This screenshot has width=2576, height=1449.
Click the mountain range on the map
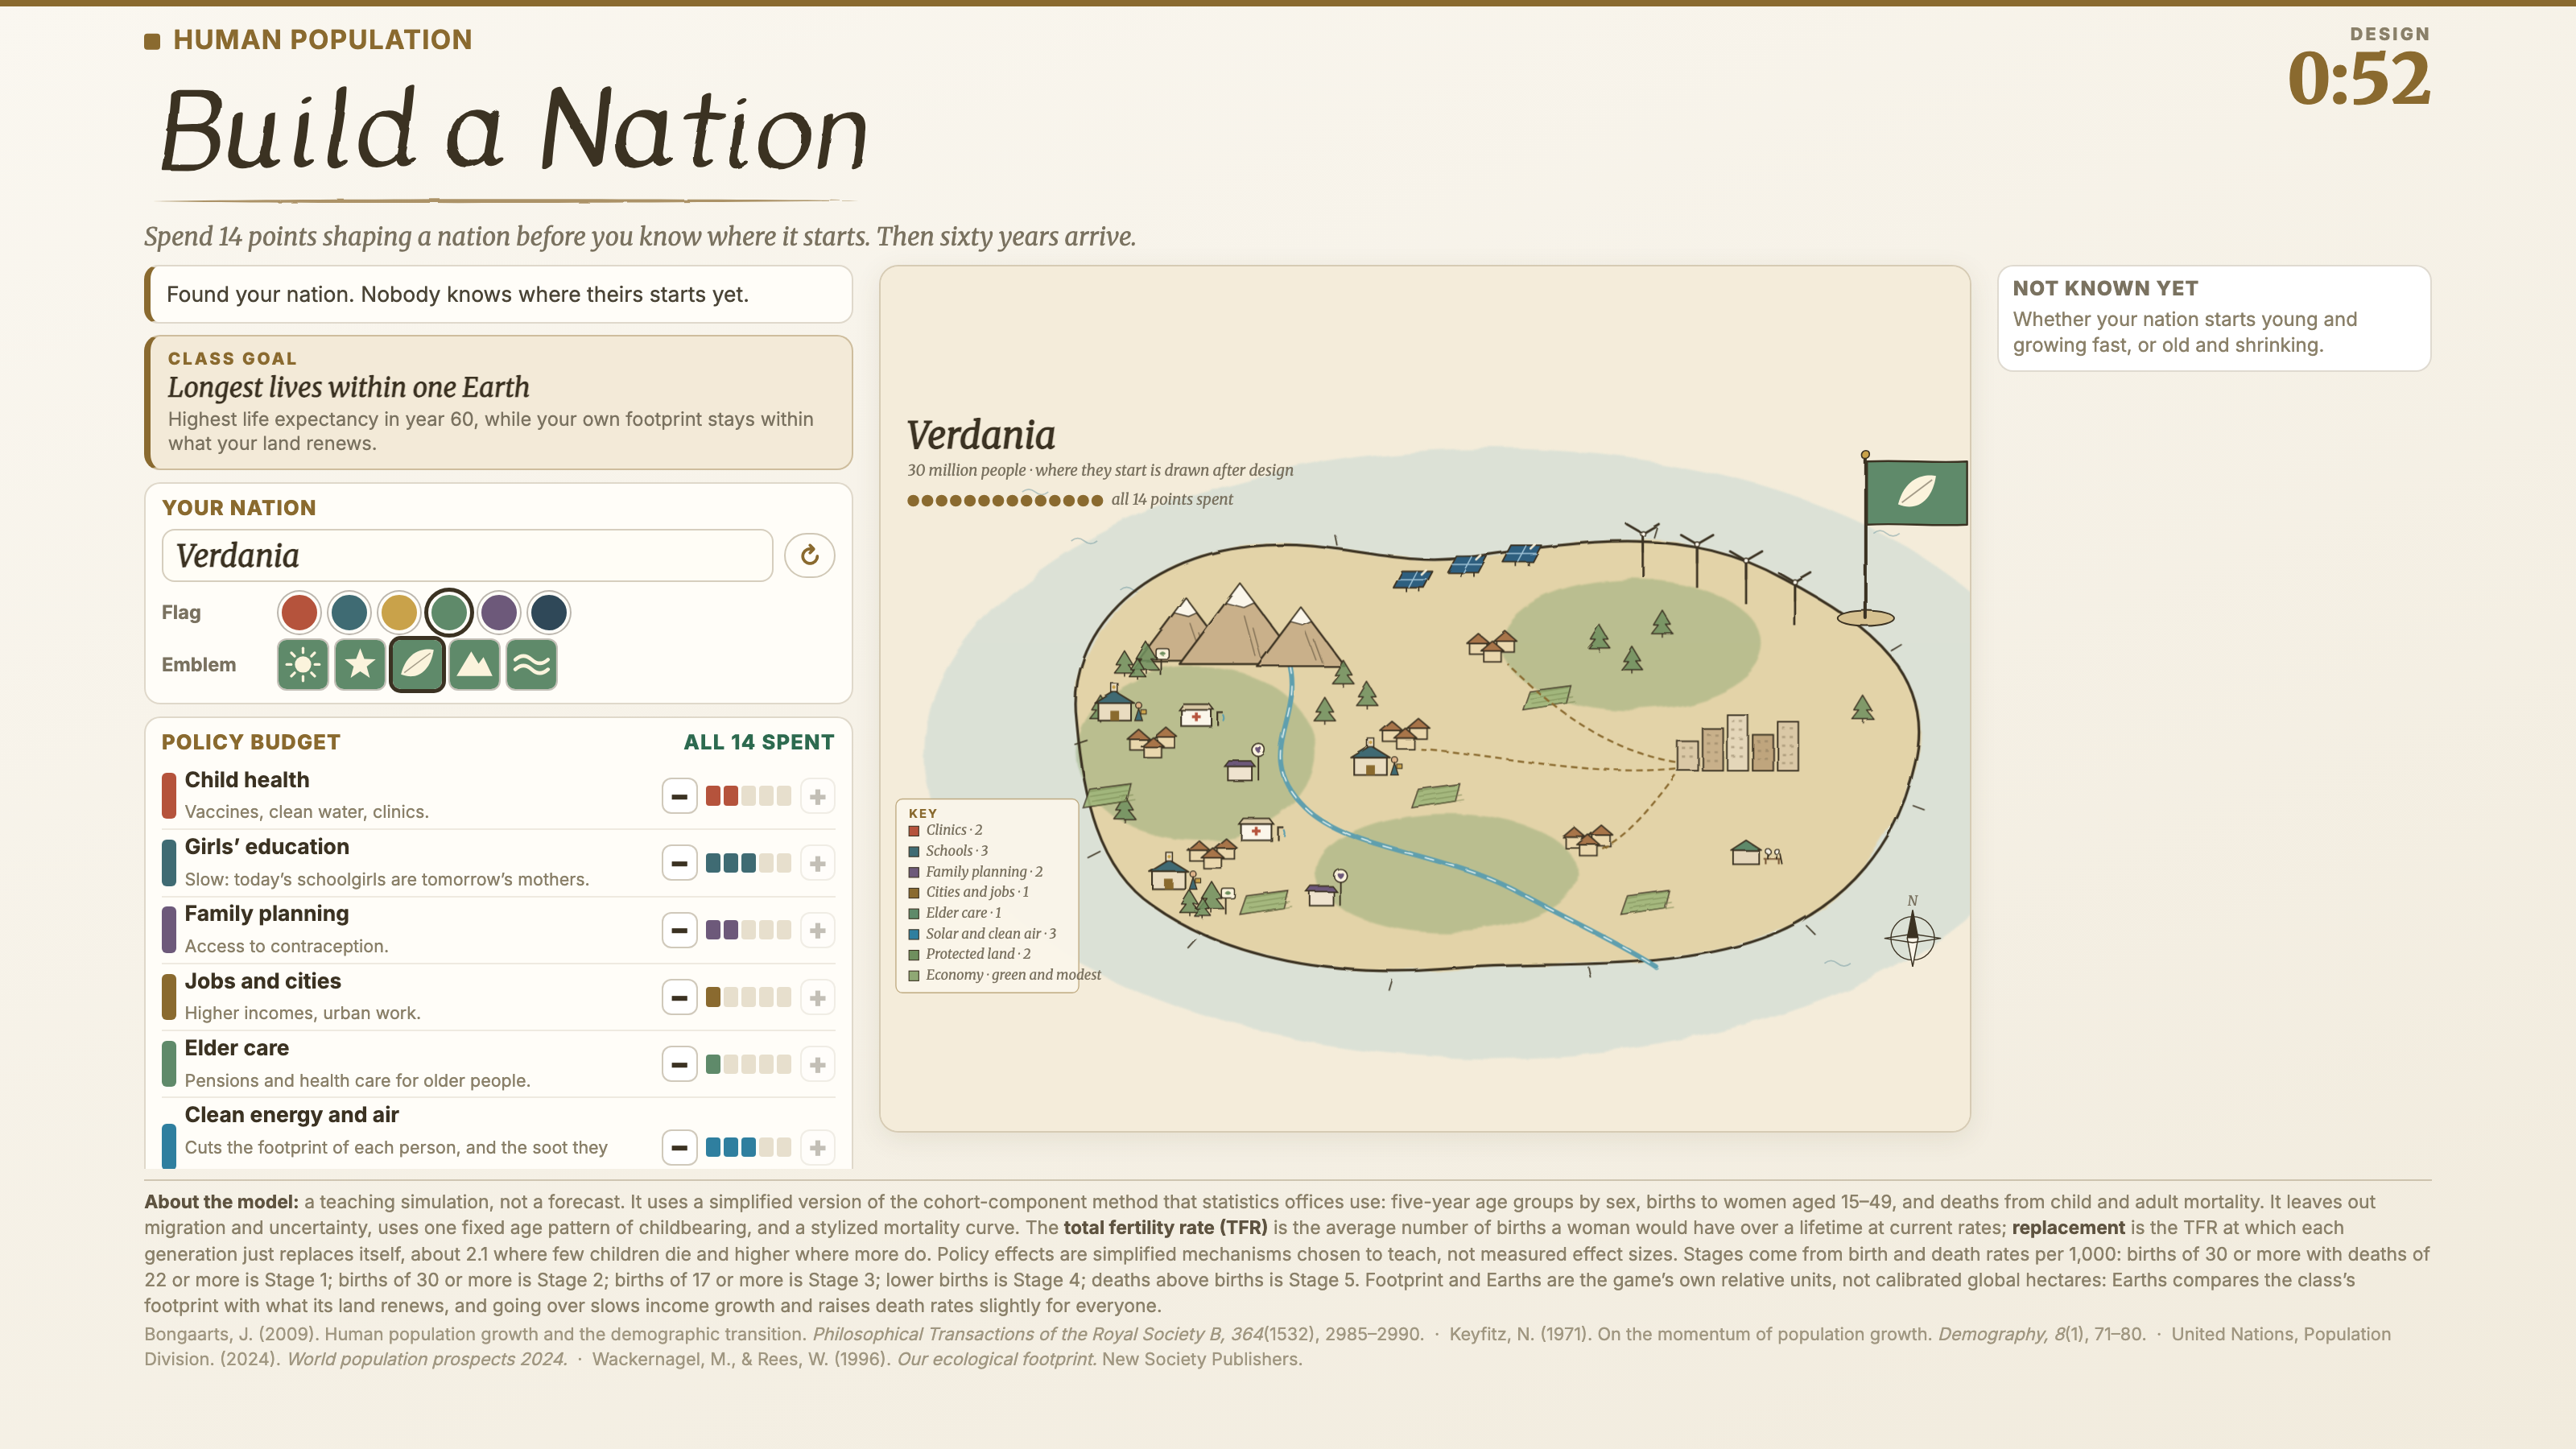[1245, 626]
